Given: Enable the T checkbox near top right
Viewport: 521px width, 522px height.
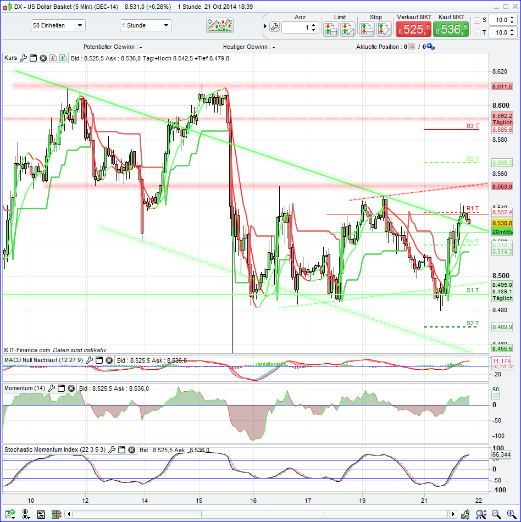Looking at the screenshot, I should 477,34.
